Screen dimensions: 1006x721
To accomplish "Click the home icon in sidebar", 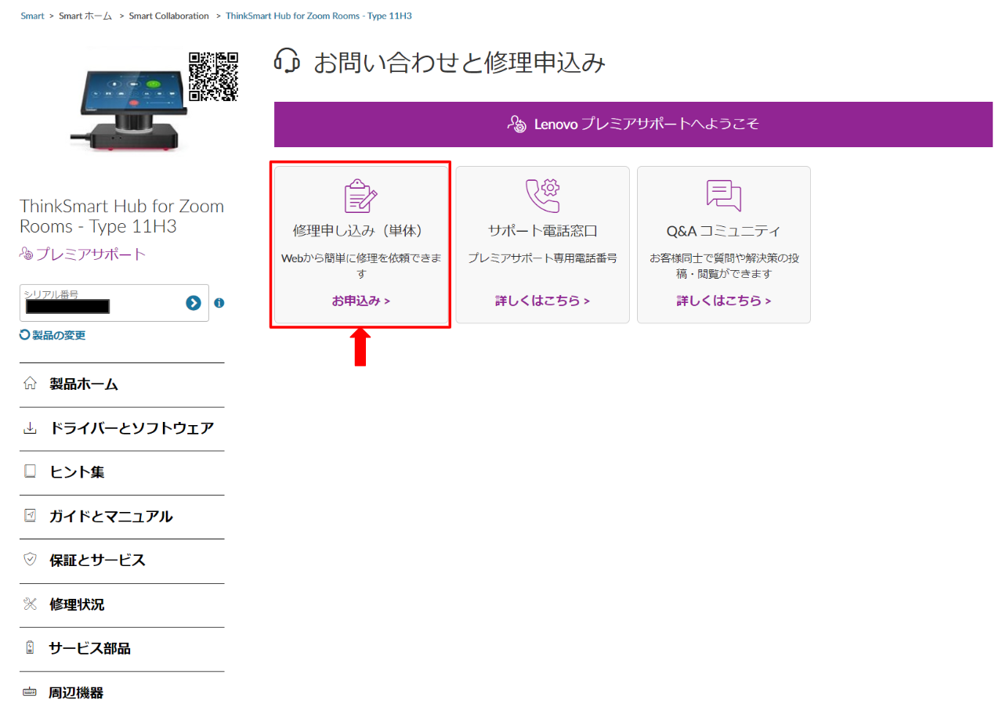I will pyautogui.click(x=31, y=384).
